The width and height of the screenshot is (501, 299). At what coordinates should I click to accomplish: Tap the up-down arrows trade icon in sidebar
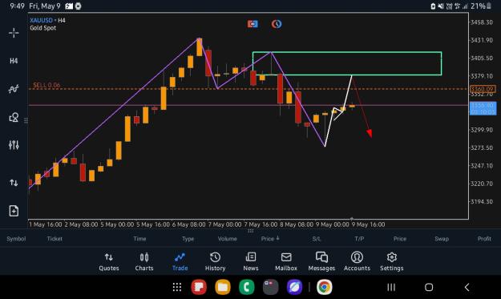[14, 183]
